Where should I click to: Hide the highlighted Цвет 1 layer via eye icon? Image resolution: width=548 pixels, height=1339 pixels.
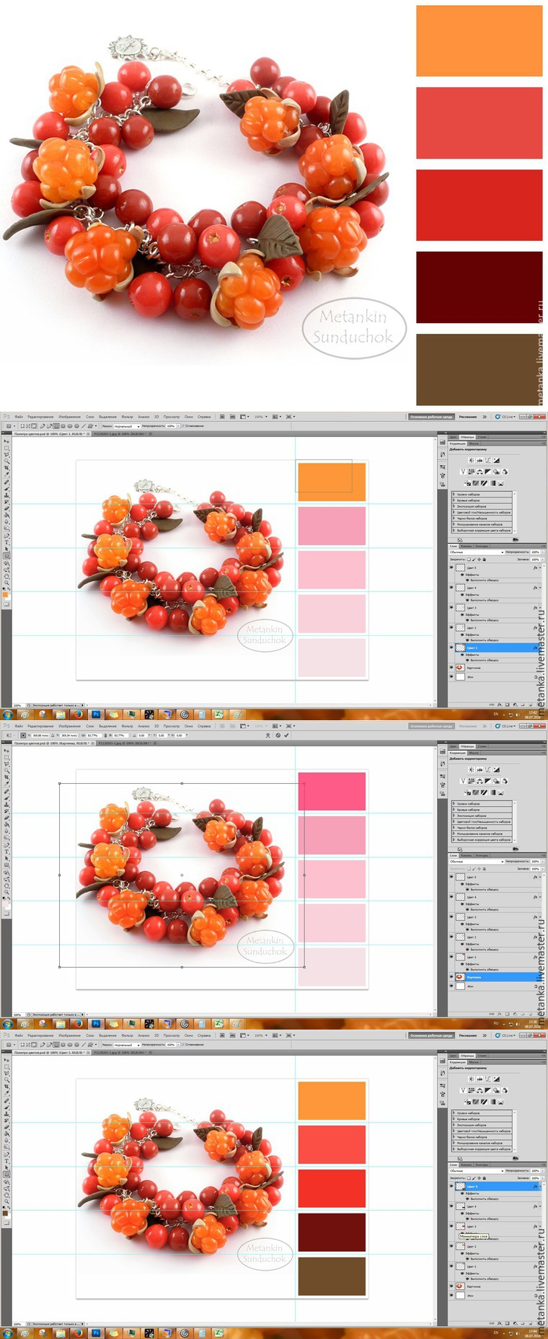point(452,648)
